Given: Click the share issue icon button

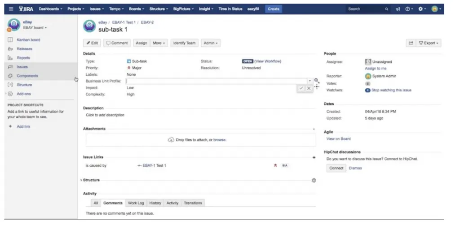Looking at the screenshot, I should click(411, 43).
